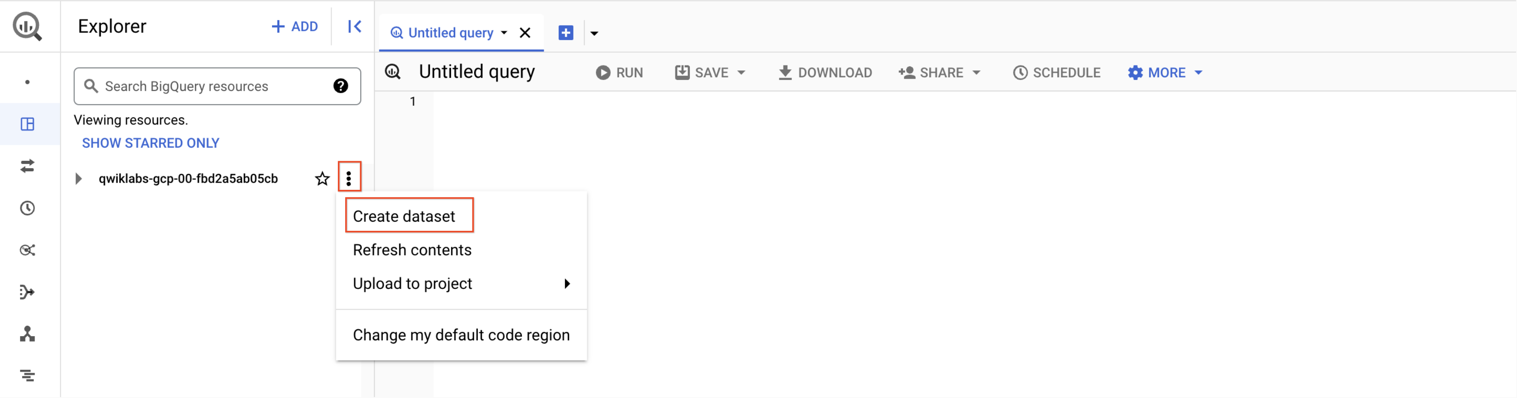The height and width of the screenshot is (398, 1517).
Task: Select Change my default code region
Action: point(462,334)
